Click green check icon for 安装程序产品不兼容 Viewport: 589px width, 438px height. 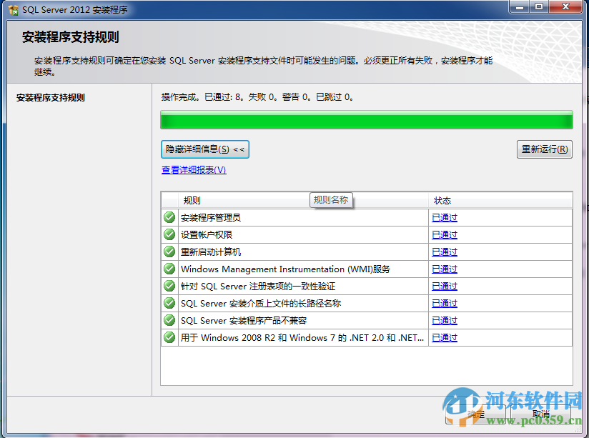[169, 320]
